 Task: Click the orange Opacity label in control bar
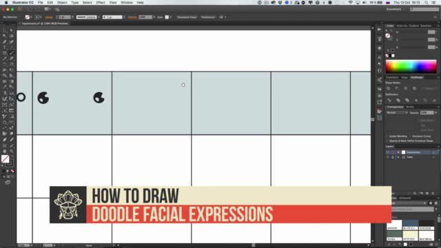(x=132, y=17)
